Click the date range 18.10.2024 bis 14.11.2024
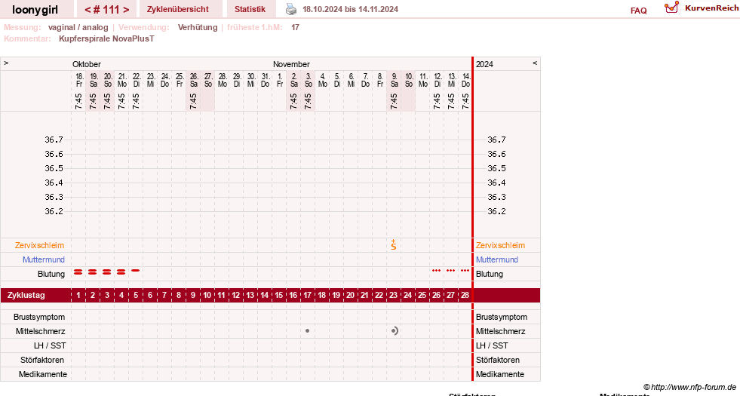 click(350, 9)
